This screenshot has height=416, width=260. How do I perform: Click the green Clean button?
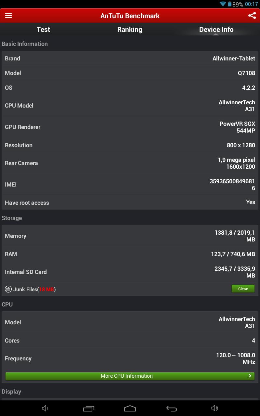pyautogui.click(x=243, y=289)
